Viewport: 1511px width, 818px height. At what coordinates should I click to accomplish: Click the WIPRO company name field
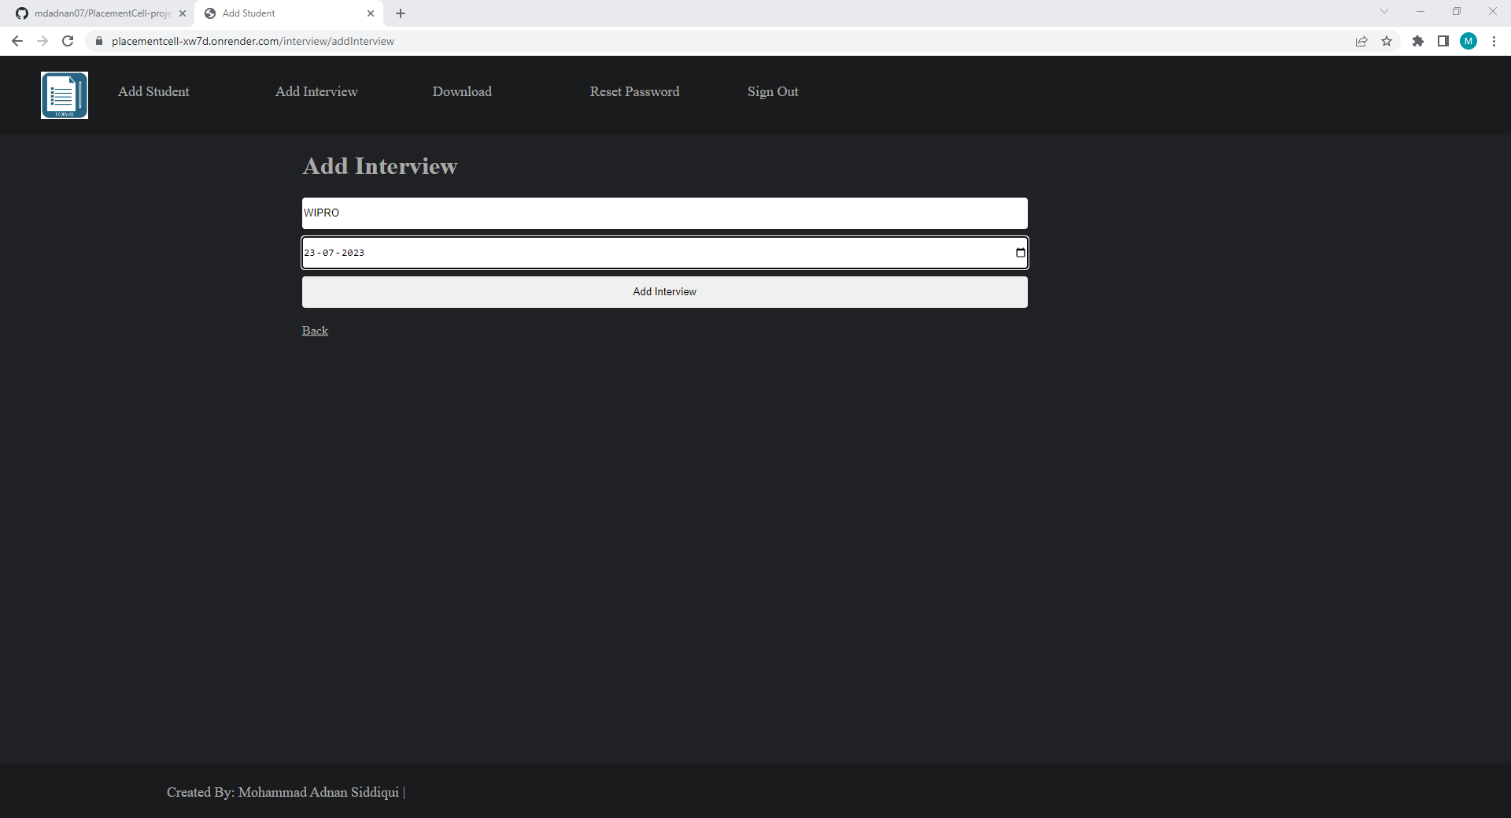[x=664, y=213]
